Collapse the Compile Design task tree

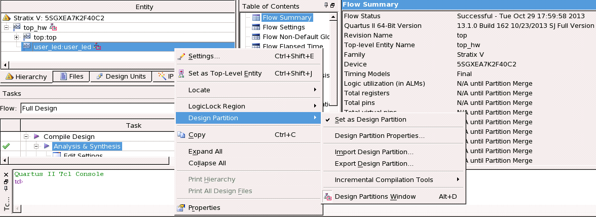[x=26, y=137]
